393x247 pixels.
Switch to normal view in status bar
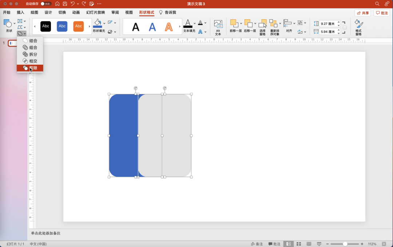(289, 244)
